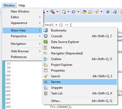The image size is (122, 109).
Task: Click the Run with coverage toolbar icon
Action: point(53,12)
